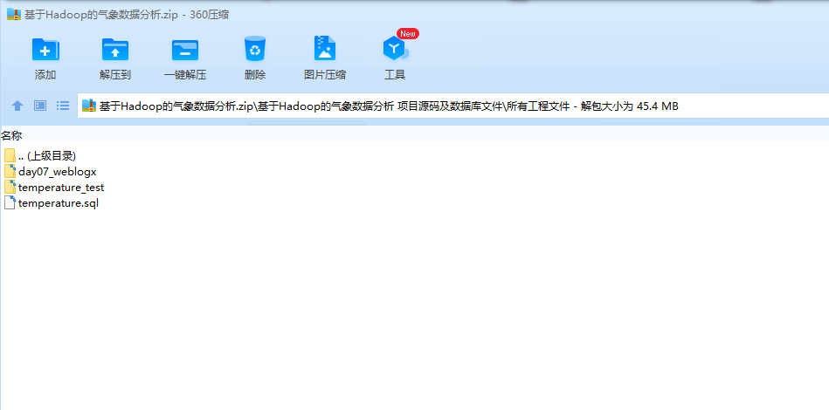Select the temperature_test name text

point(61,188)
